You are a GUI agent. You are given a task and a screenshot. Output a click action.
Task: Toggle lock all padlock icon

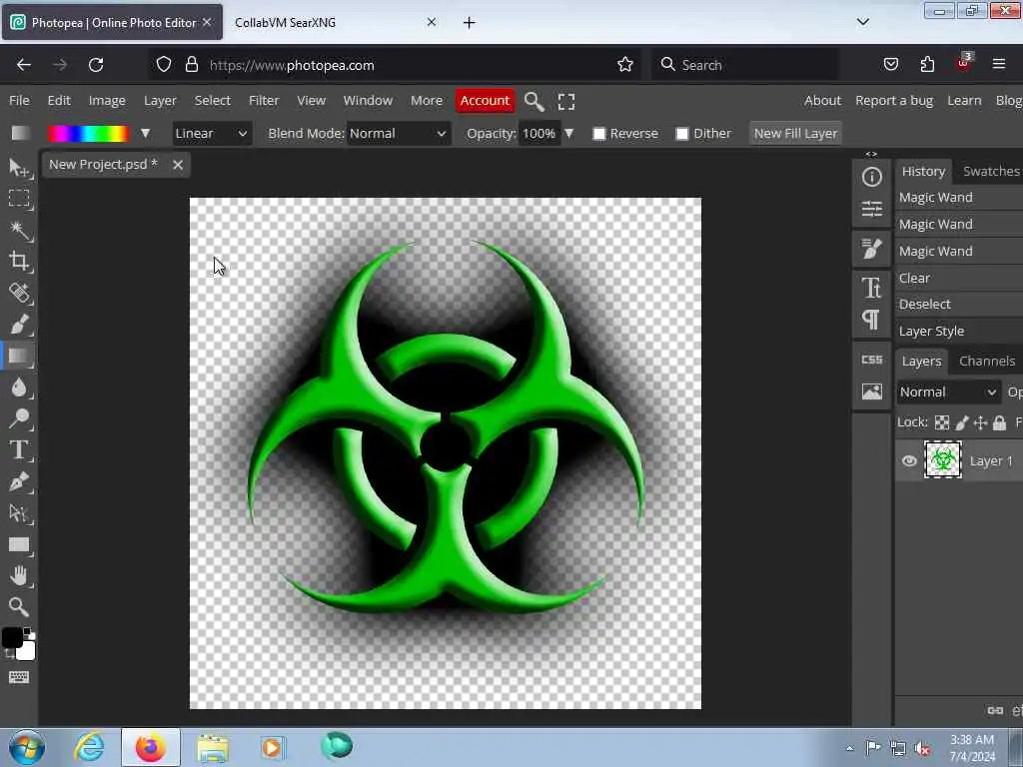999,422
